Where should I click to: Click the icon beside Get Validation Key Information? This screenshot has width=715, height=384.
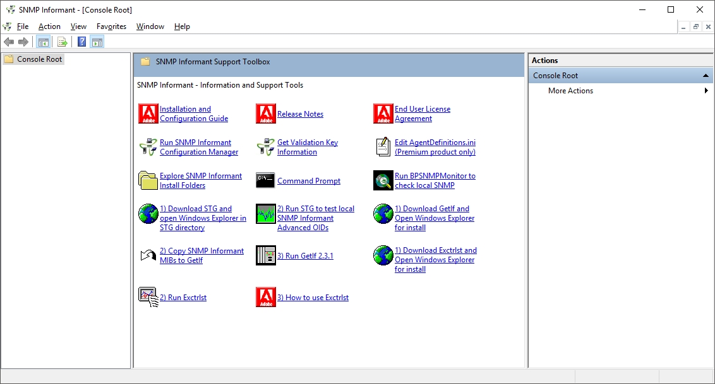click(x=266, y=147)
